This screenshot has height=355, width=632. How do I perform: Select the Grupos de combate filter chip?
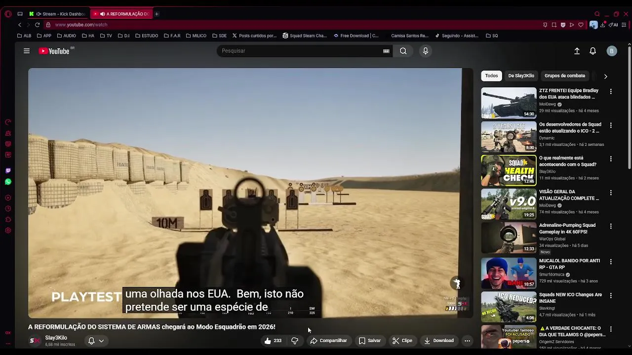pyautogui.click(x=564, y=76)
